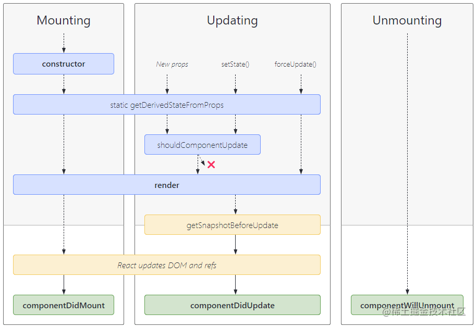Click the Unmounting column heading

407,21
